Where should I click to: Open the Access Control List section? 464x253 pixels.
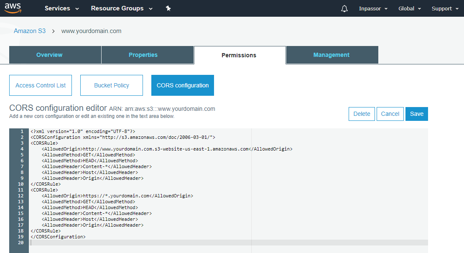point(40,85)
